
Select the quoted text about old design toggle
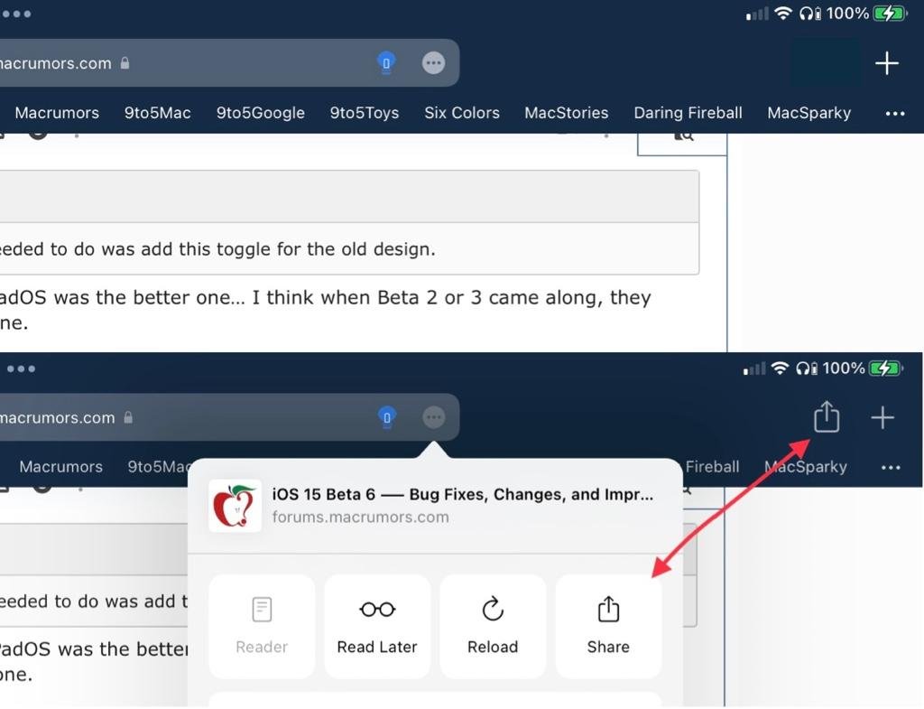(x=217, y=249)
